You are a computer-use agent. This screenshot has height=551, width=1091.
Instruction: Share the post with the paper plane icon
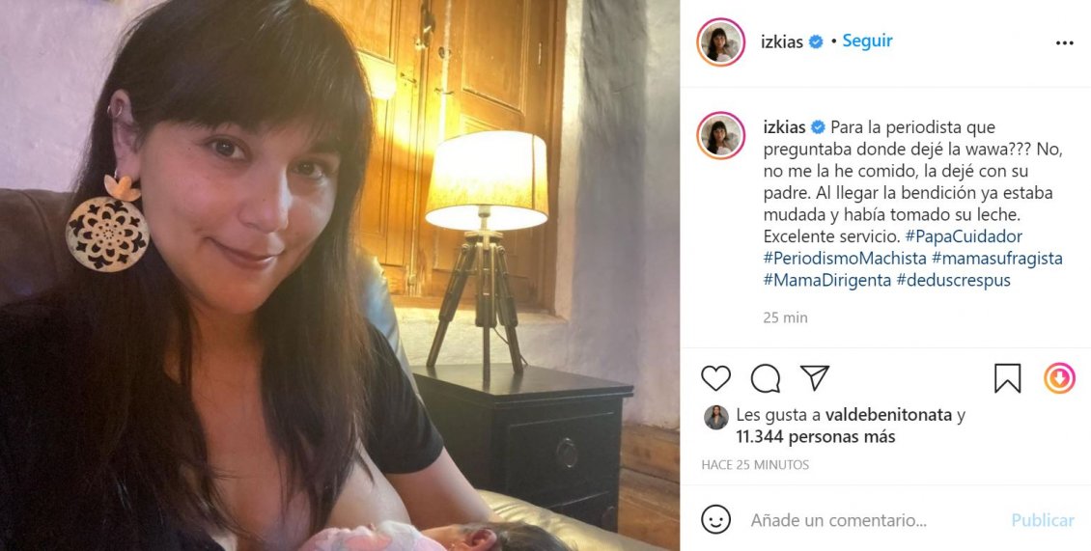(x=815, y=377)
